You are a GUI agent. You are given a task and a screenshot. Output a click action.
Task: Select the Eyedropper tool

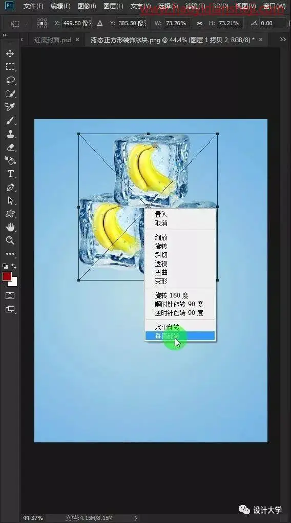point(10,107)
